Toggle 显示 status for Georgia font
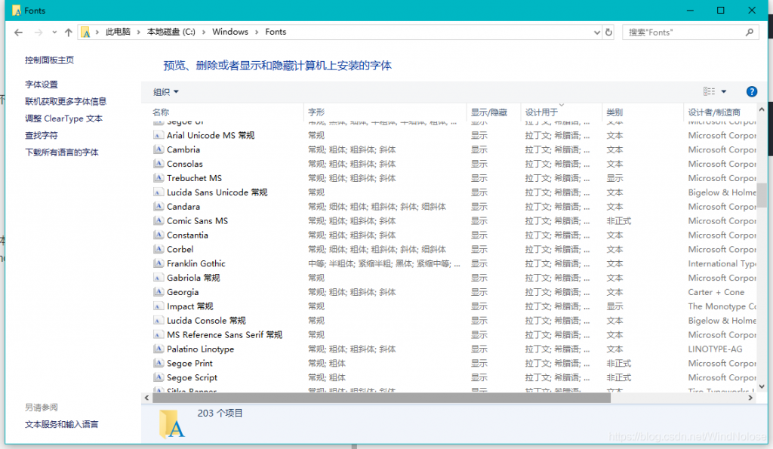The width and height of the screenshot is (773, 449). pos(479,292)
